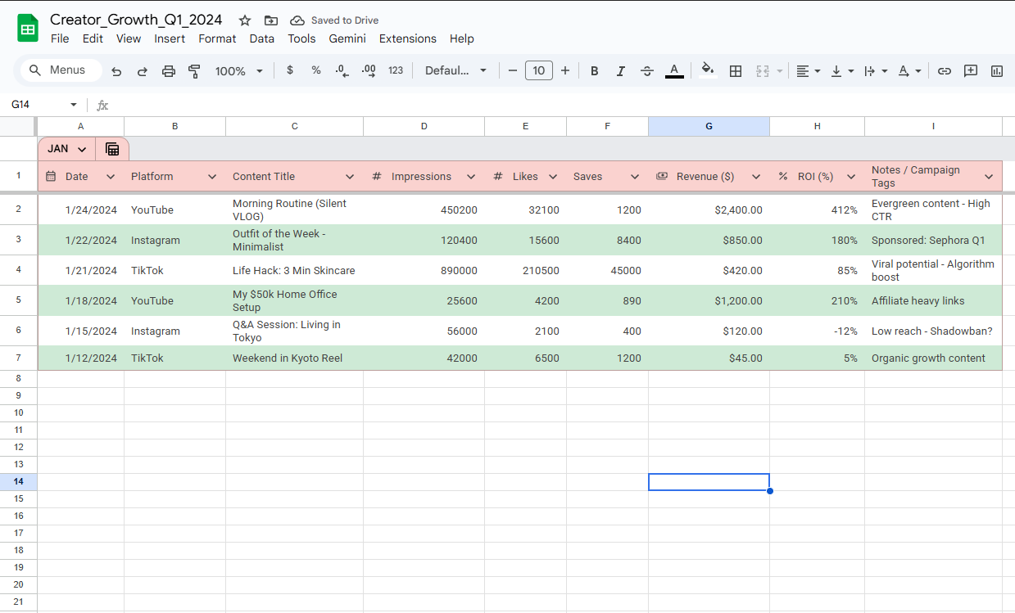Open the zoom level dropdown
This screenshot has height=613, width=1015.
(x=238, y=70)
